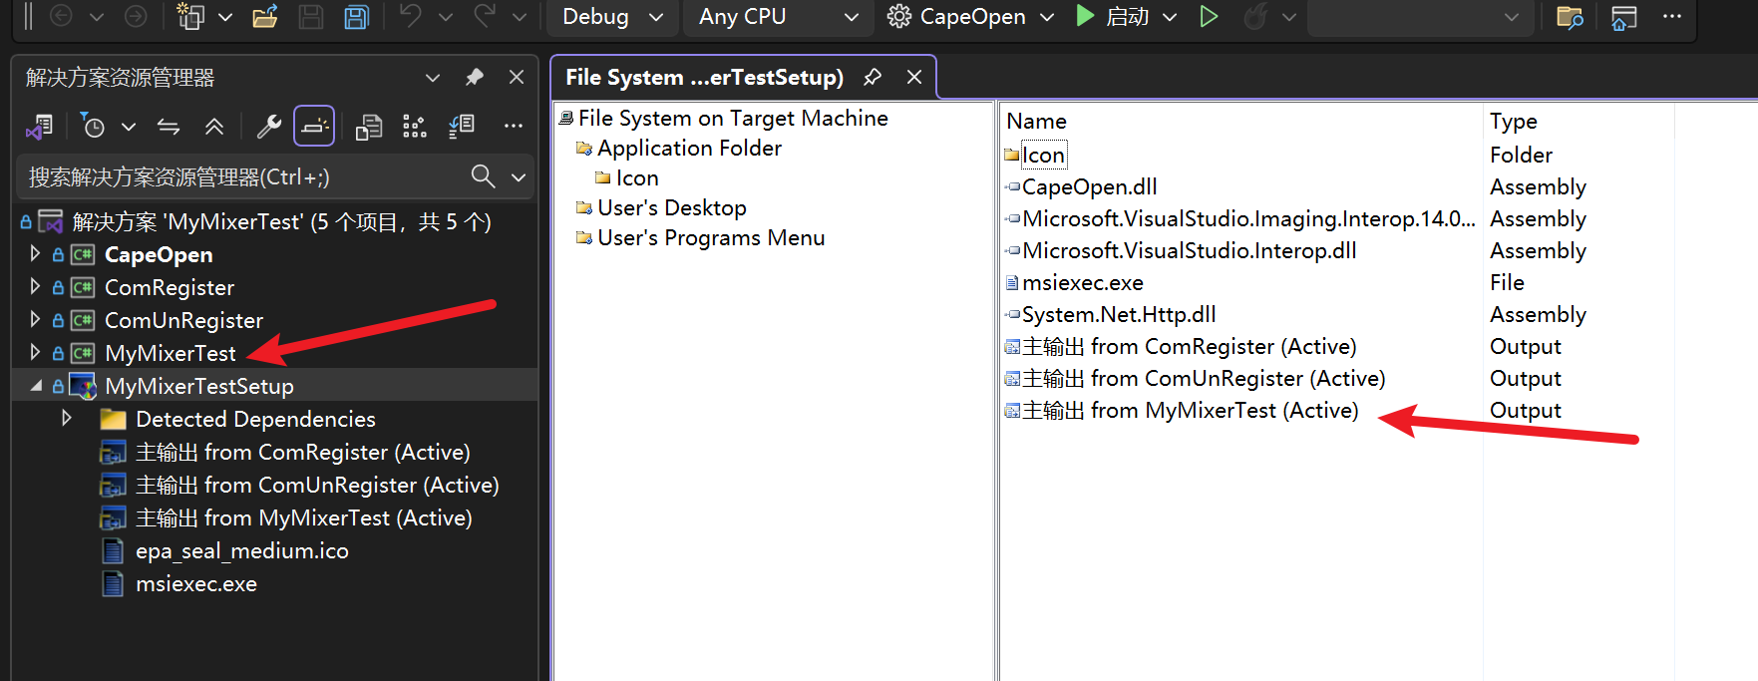
Task: Click the Type column header
Action: (x=1514, y=121)
